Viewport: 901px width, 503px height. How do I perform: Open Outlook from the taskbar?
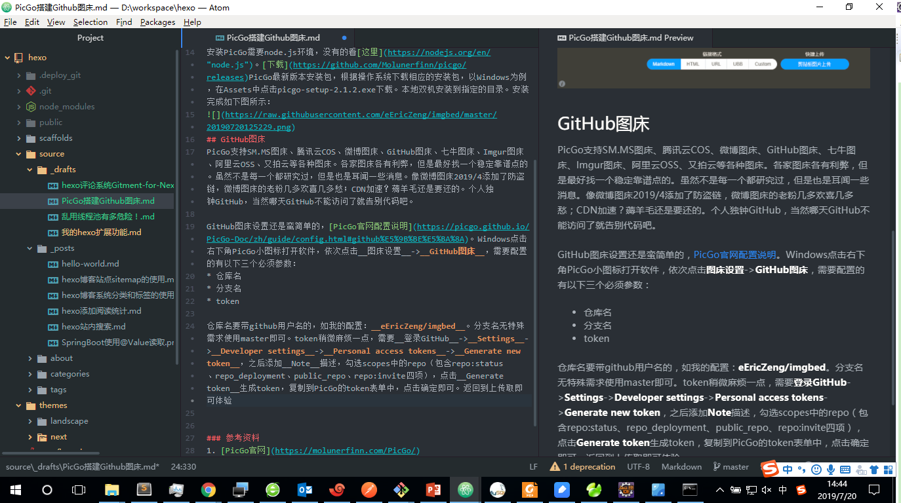click(305, 489)
